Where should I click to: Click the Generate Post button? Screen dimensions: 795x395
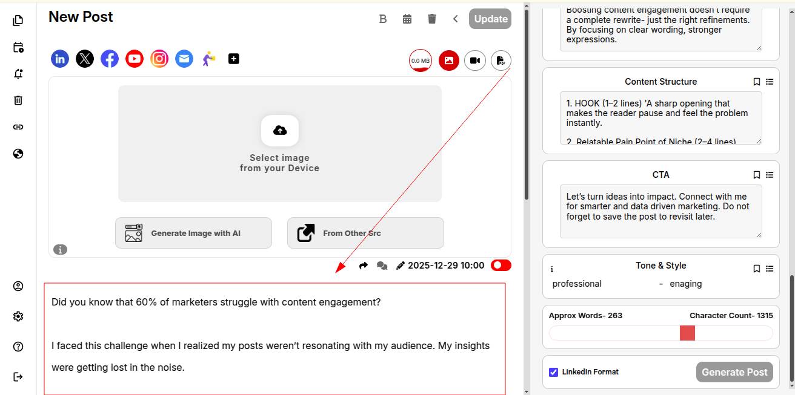[x=734, y=372]
